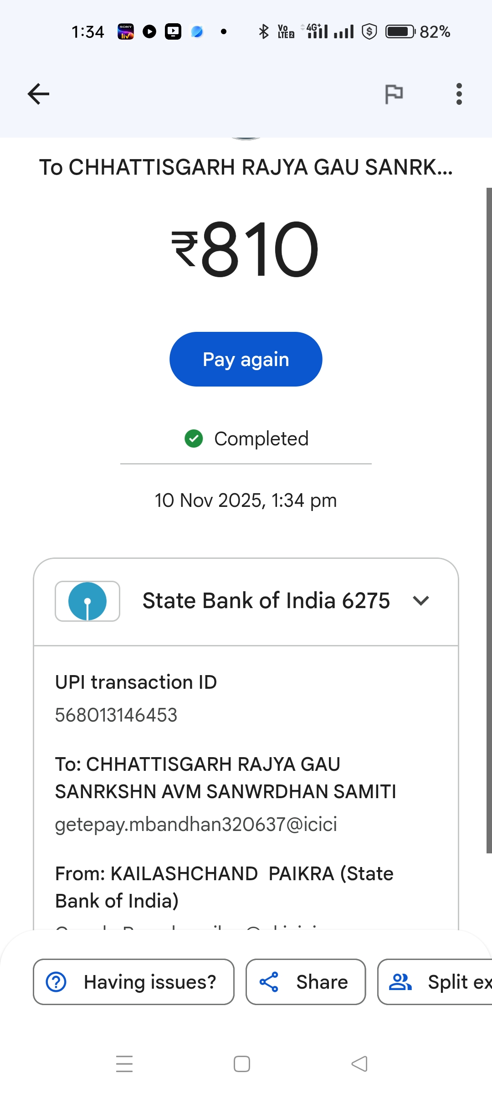The height and width of the screenshot is (1094, 492).
Task: Click the vertical scrollbar on right edge
Action: pyautogui.click(x=489, y=520)
